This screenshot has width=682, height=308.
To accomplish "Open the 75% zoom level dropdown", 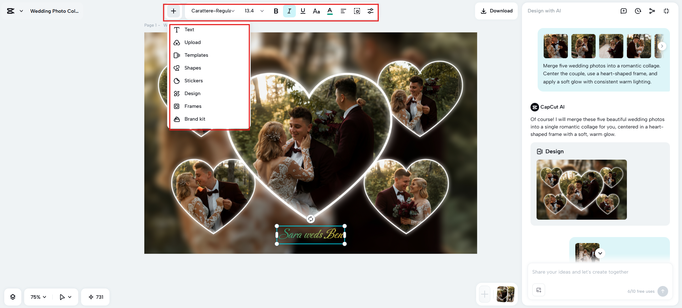I will point(38,297).
